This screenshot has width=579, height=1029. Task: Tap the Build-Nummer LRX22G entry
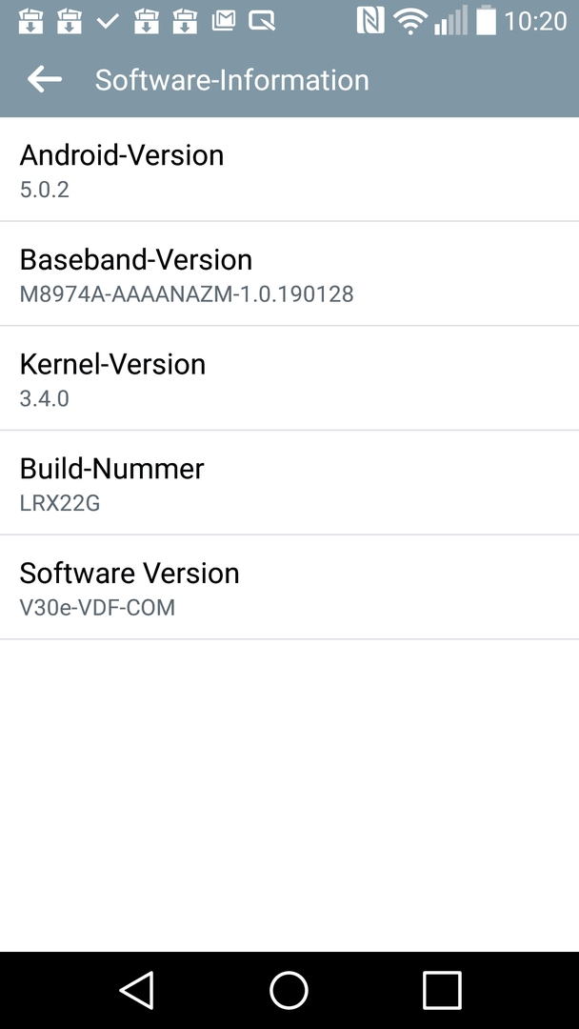(289, 482)
